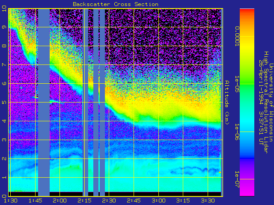The width and height of the screenshot is (274, 205).
Task: Click the 'Backscatter Cross Section' title
Action: [x=116, y=4]
